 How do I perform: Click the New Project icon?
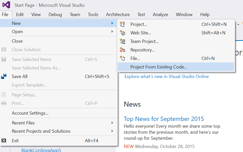pyautogui.click(x=122, y=24)
